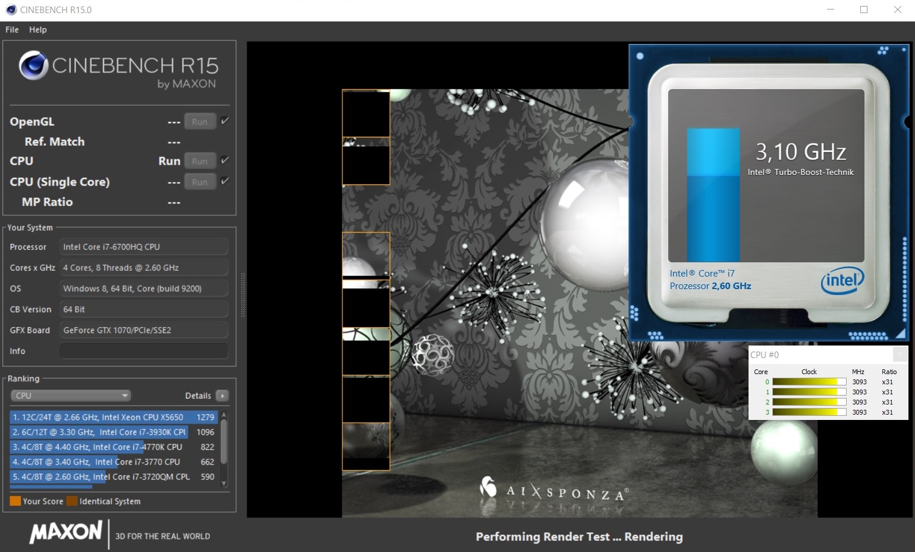
Task: Click the Details label in Ranking
Action: (x=198, y=396)
